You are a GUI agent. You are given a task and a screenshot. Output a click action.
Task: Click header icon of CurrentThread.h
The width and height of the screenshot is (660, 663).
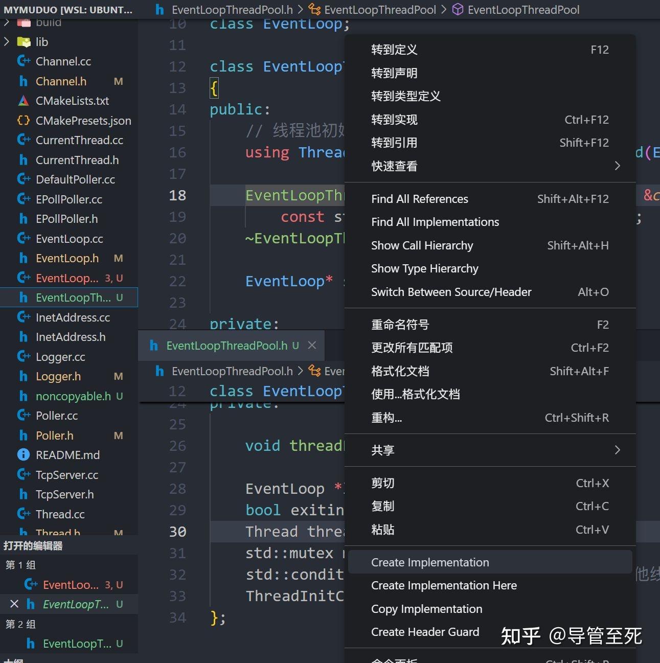pos(24,160)
